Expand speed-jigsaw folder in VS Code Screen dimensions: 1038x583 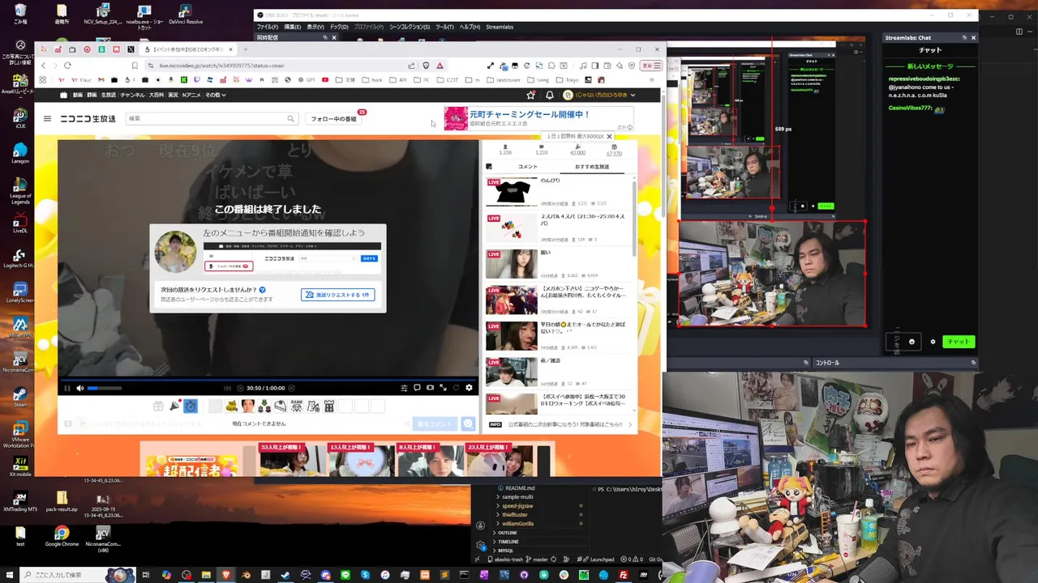(517, 506)
